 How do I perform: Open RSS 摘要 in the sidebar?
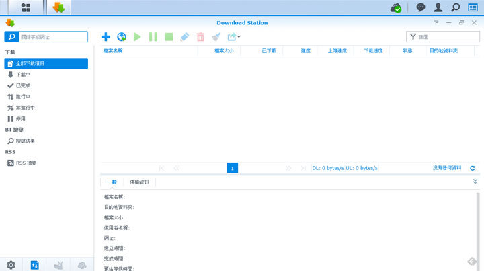[x=26, y=163]
